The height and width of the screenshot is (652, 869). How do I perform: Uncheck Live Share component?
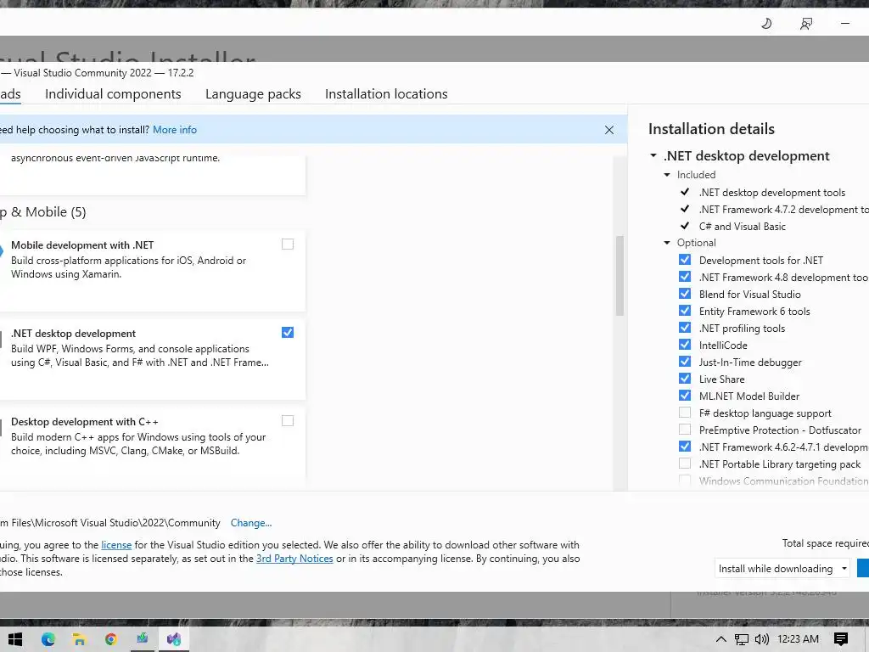(685, 379)
